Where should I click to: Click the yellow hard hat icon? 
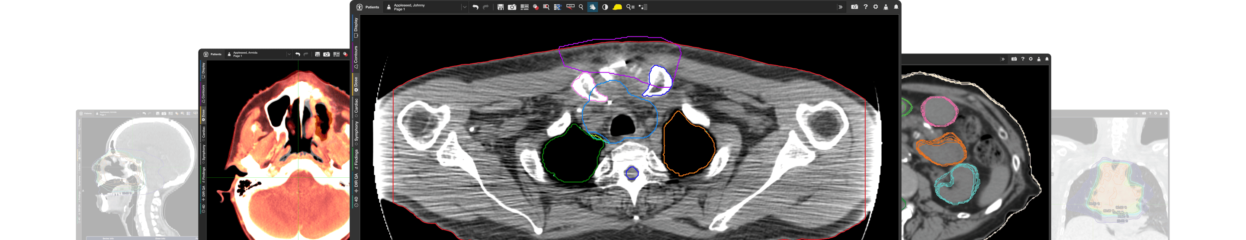(x=617, y=7)
